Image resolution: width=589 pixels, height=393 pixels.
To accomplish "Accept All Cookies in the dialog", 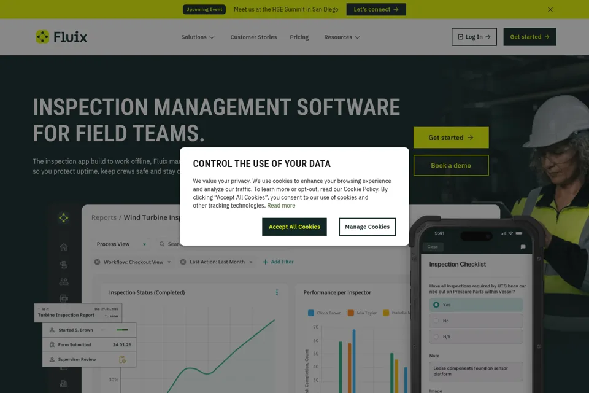I will [x=294, y=227].
